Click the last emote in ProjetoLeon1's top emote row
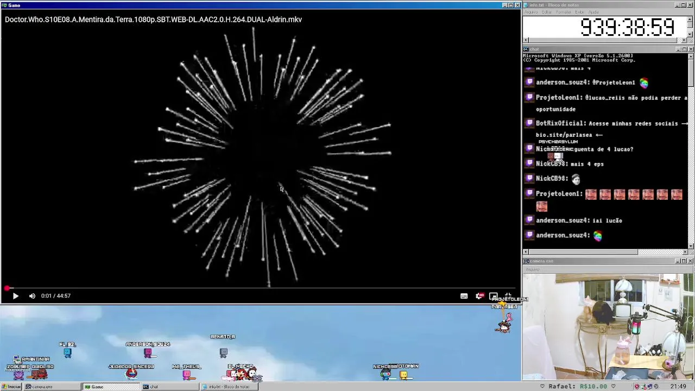Screen dimensions: 695x391 (x=677, y=194)
